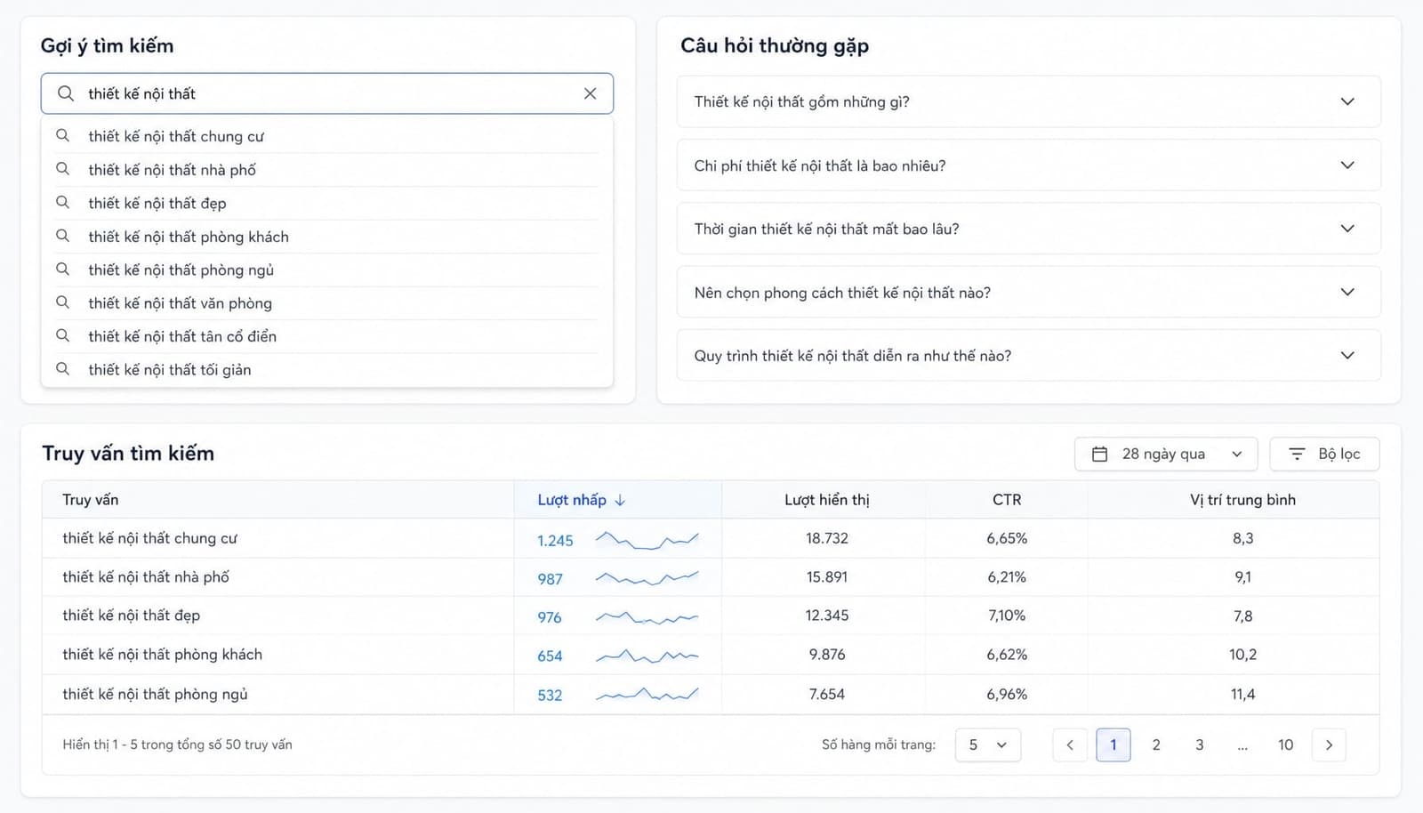Select suggestion 'thiết kế nội thất đẹp'
1423x813 pixels.
coord(327,203)
